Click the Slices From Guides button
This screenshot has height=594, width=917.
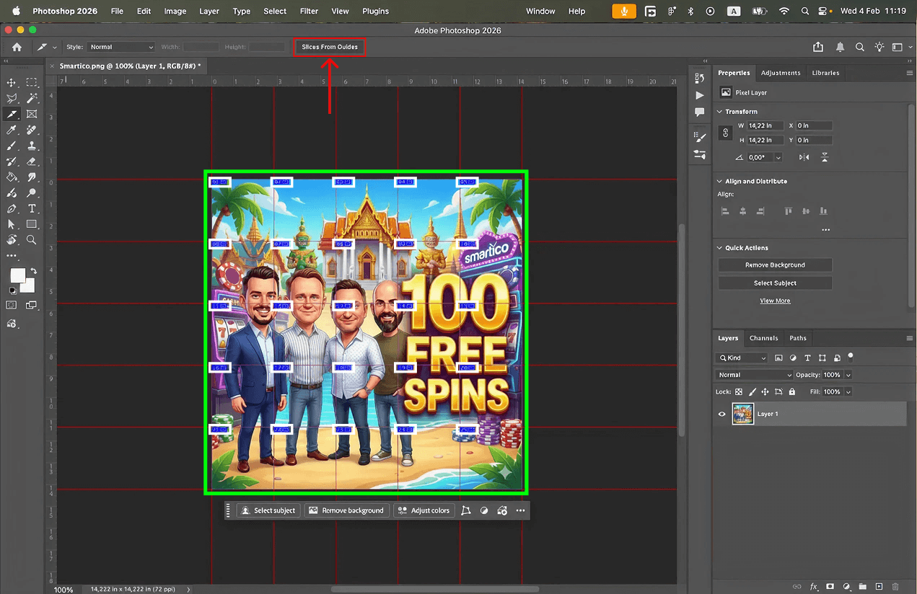point(330,47)
